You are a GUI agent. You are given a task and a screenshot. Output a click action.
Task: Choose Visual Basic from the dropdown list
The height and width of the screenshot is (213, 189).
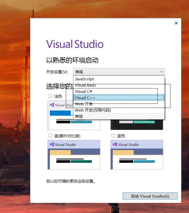click(119, 85)
